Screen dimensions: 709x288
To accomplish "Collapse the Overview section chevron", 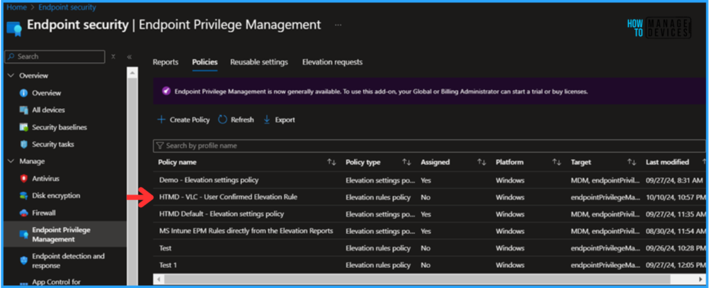I will pyautogui.click(x=11, y=75).
